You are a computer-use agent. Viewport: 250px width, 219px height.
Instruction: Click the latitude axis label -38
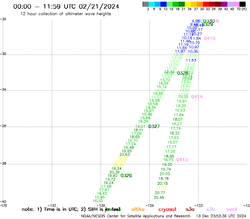(3, 163)
